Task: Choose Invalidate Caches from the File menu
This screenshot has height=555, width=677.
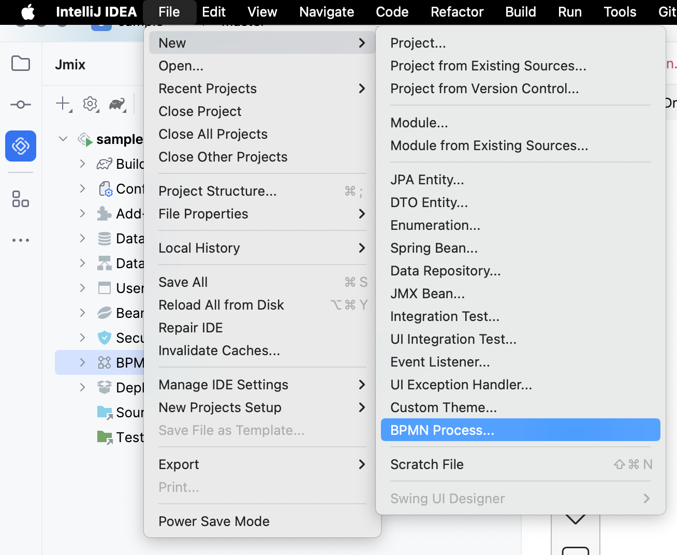Action: tap(219, 350)
